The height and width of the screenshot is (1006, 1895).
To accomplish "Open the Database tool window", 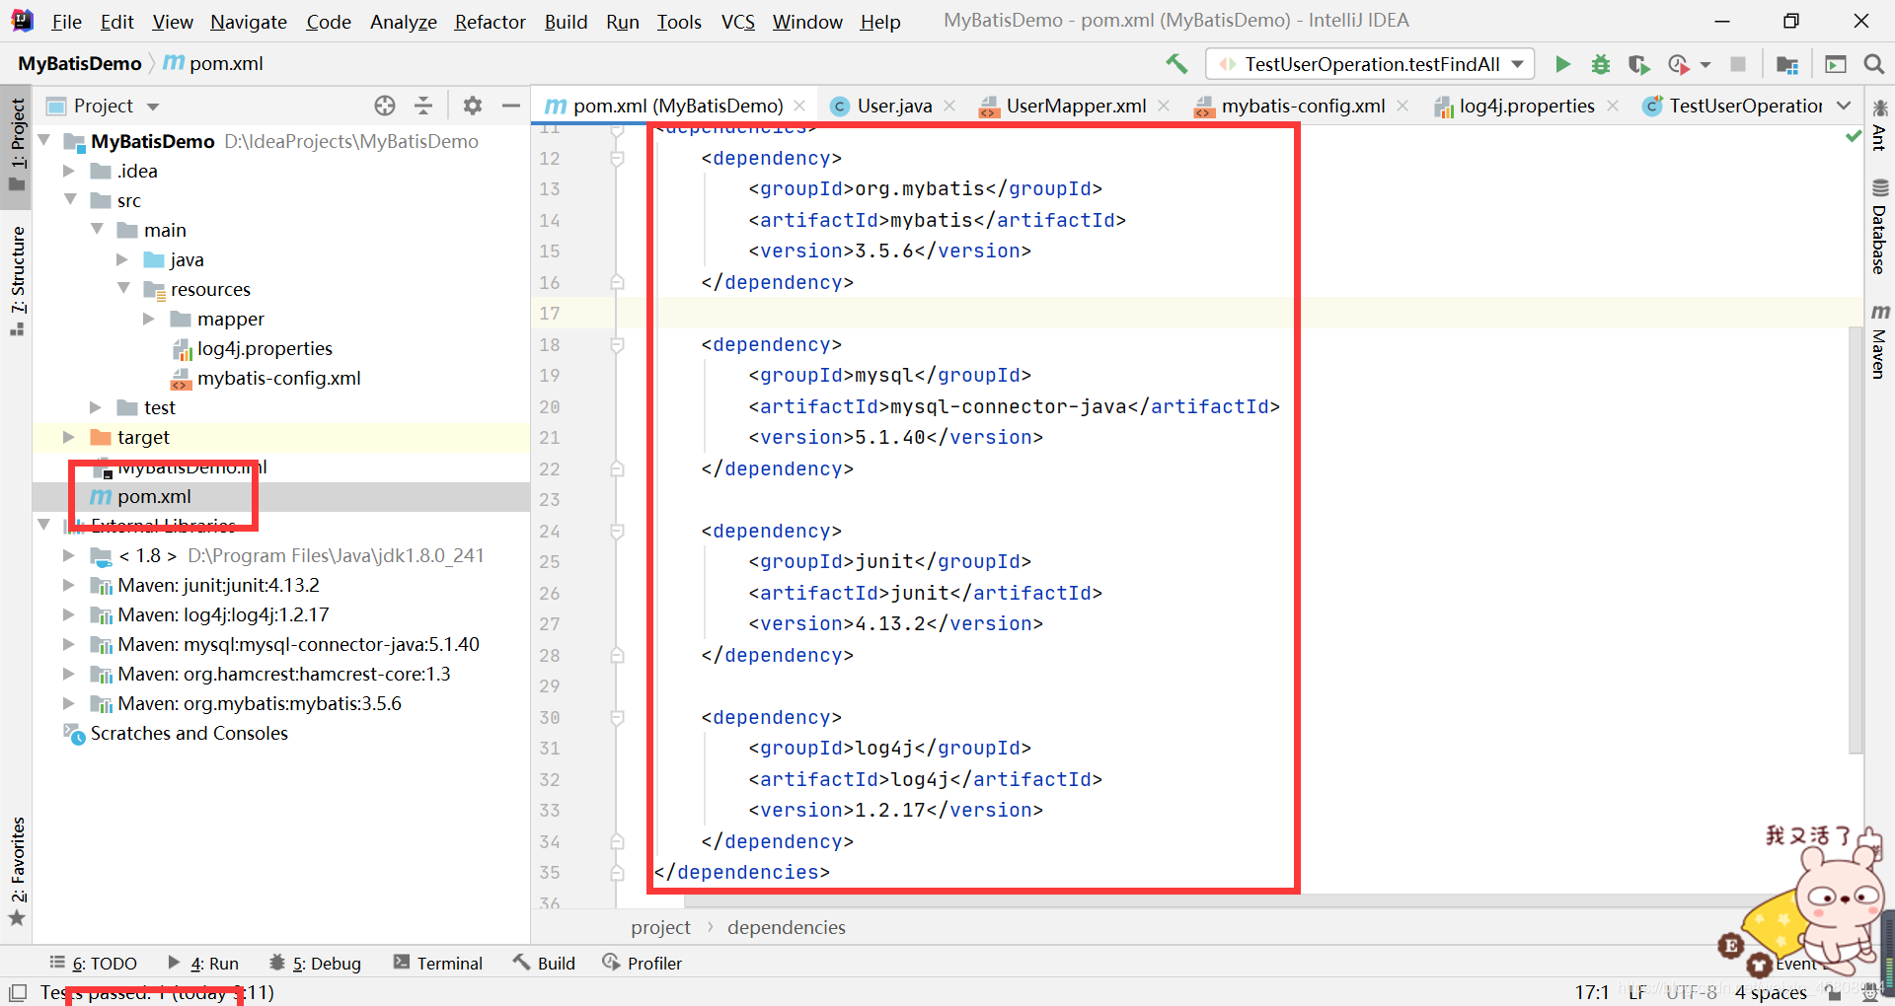I will tap(1879, 227).
